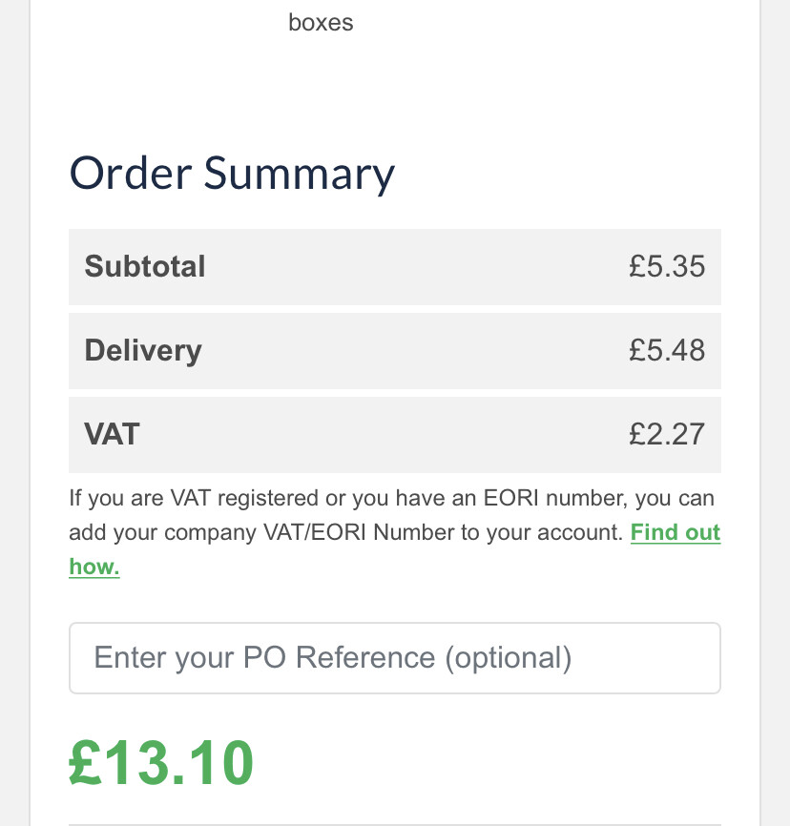The image size is (790, 826).
Task: Click 'VAT/EORI Number' in the note
Action: click(x=360, y=532)
